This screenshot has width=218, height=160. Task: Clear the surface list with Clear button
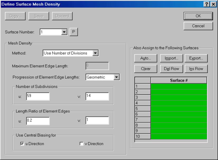click(x=146, y=69)
